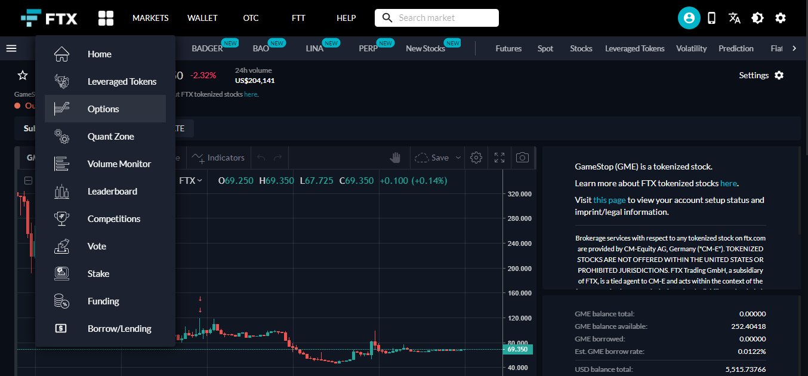Toggle the hamburger side menu

pos(11,48)
